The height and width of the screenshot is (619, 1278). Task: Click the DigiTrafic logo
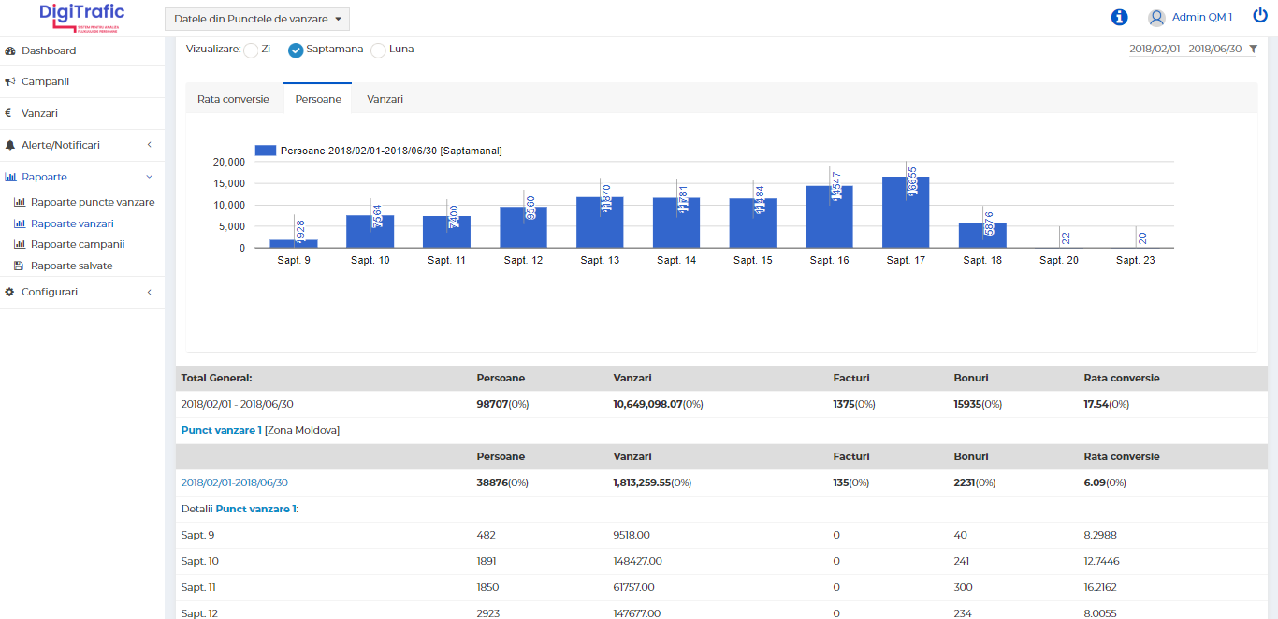pyautogui.click(x=82, y=17)
